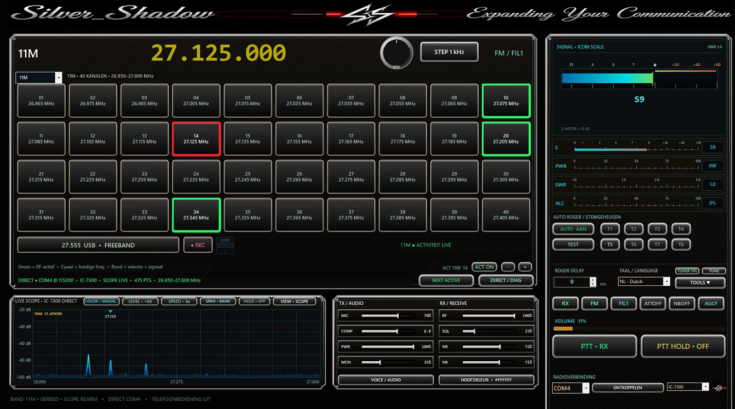Click the ROGER DELAY input field
This screenshot has height=409, width=735.
click(x=572, y=282)
